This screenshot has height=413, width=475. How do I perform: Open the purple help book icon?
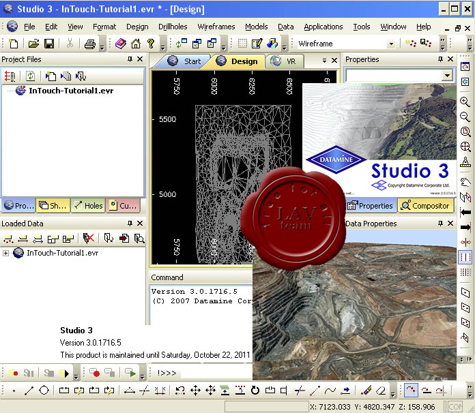[x=121, y=44]
